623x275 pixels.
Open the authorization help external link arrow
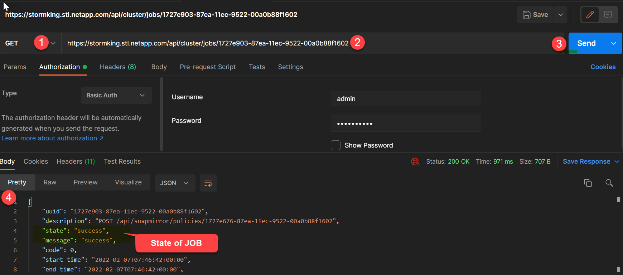102,138
